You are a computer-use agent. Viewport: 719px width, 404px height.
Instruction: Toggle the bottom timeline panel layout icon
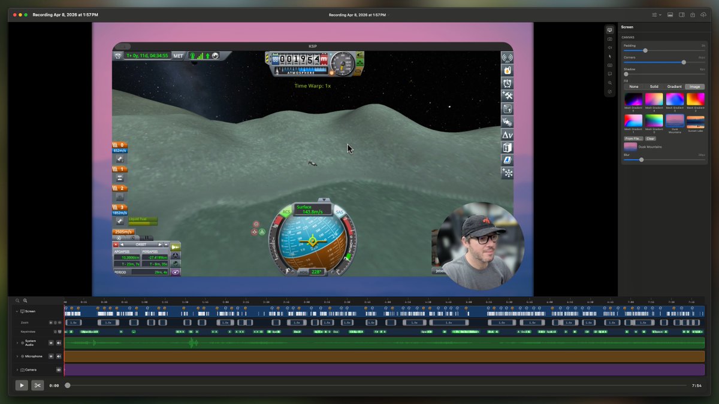pyautogui.click(x=670, y=14)
